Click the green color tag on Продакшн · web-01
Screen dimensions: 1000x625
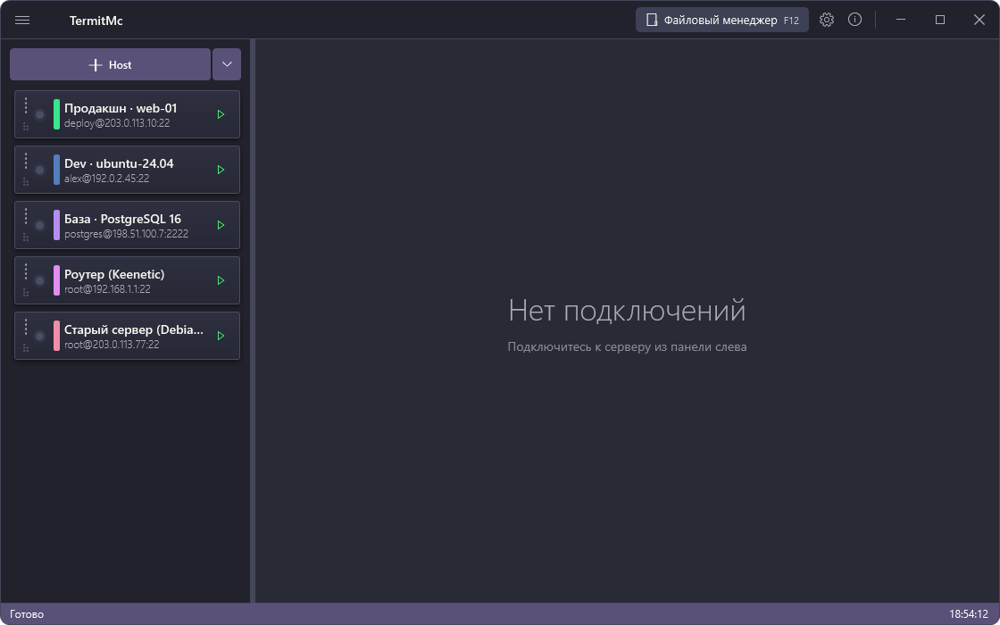(57, 115)
